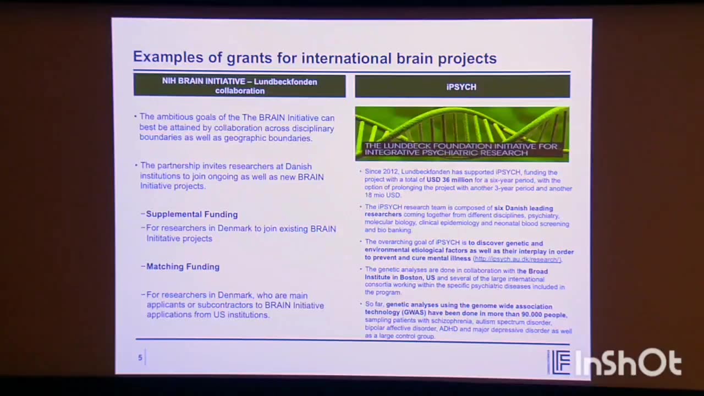This screenshot has height=396, width=704.
Task: Click the bold text 'six Danish leading researchers'
Action: click(x=459, y=211)
